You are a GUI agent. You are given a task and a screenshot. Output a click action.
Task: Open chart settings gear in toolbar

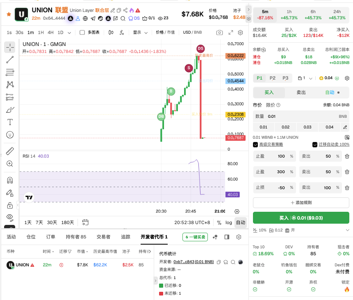click(240, 32)
